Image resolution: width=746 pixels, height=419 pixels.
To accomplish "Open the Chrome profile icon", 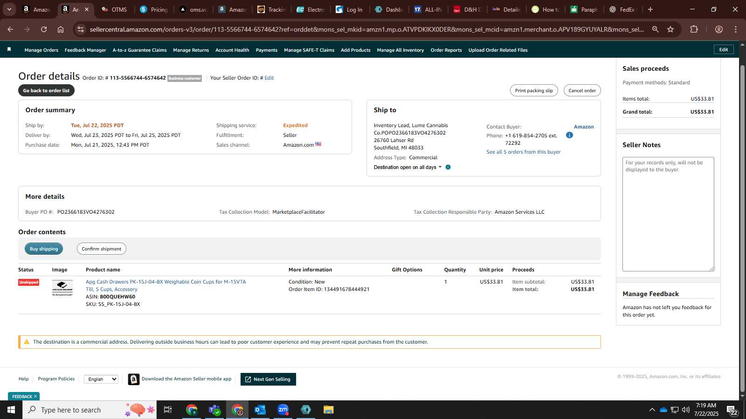I will pos(719,29).
